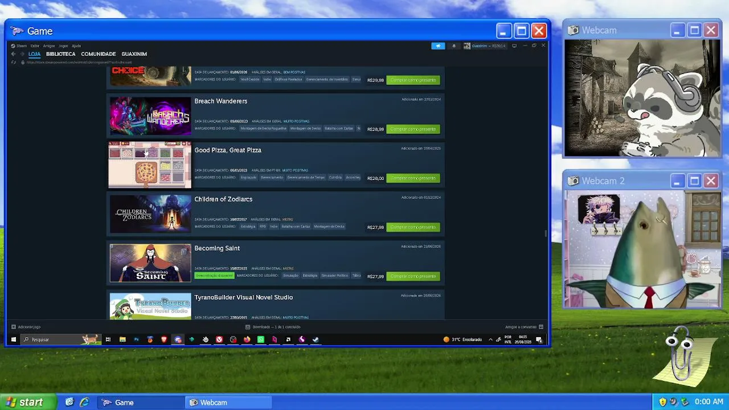
Task: Click the security shield tray icon
Action: pos(662,402)
